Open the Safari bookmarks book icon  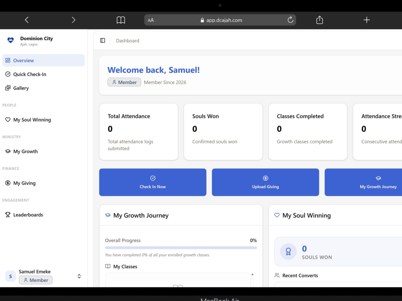coord(121,20)
